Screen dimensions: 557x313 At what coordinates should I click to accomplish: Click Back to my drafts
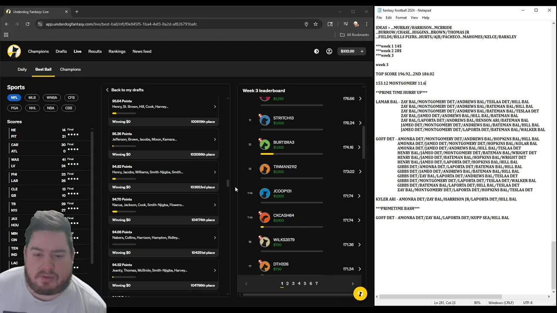point(124,90)
